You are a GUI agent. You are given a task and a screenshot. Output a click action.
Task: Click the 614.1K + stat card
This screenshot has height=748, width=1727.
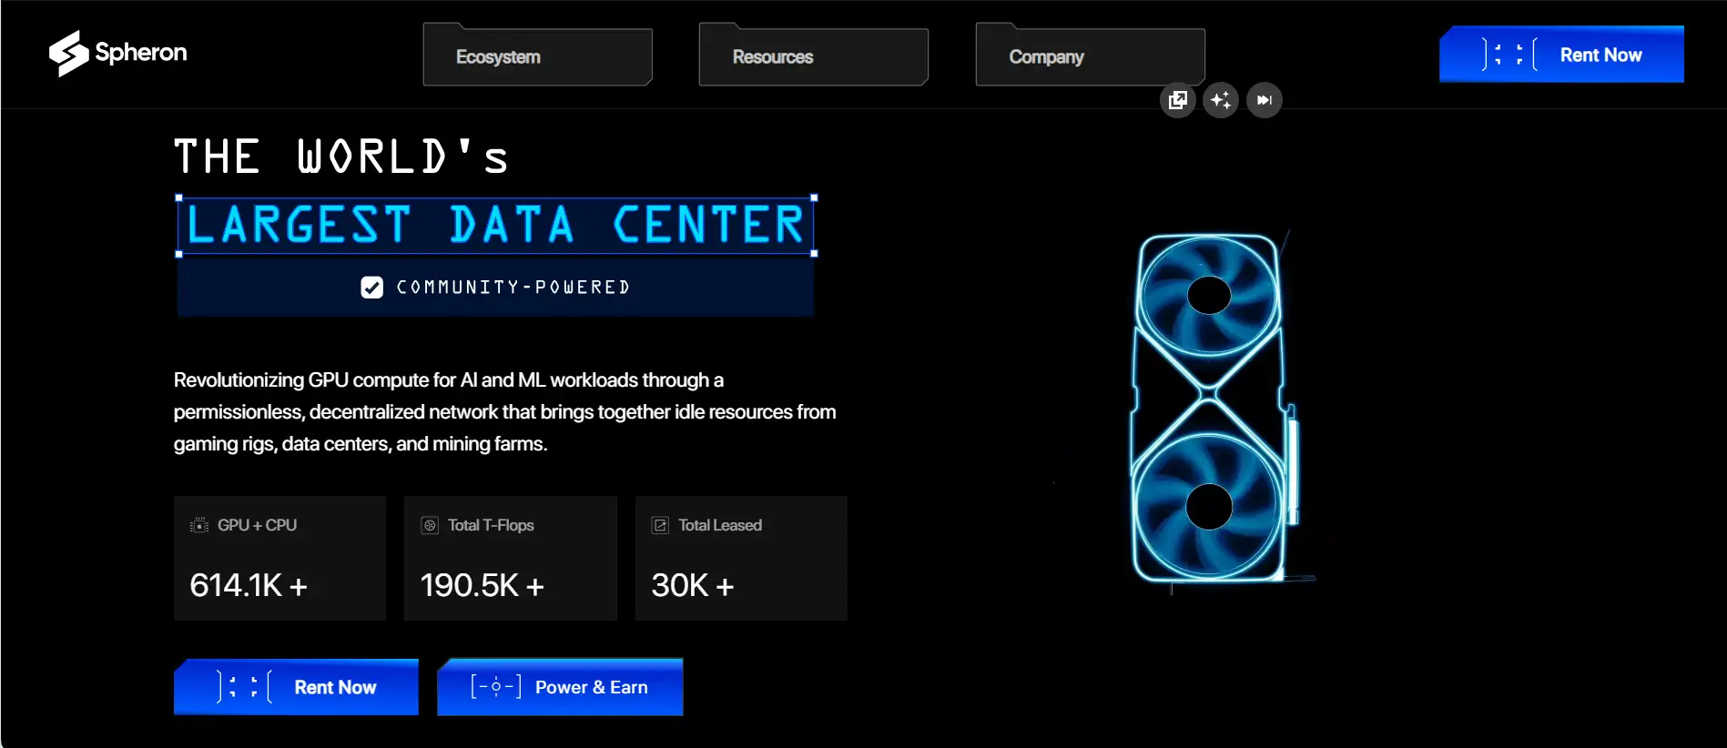point(279,558)
